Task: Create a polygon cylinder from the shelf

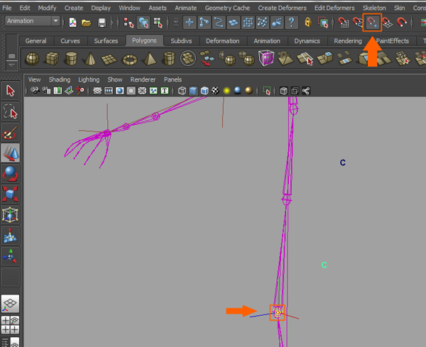Action: tap(71, 59)
